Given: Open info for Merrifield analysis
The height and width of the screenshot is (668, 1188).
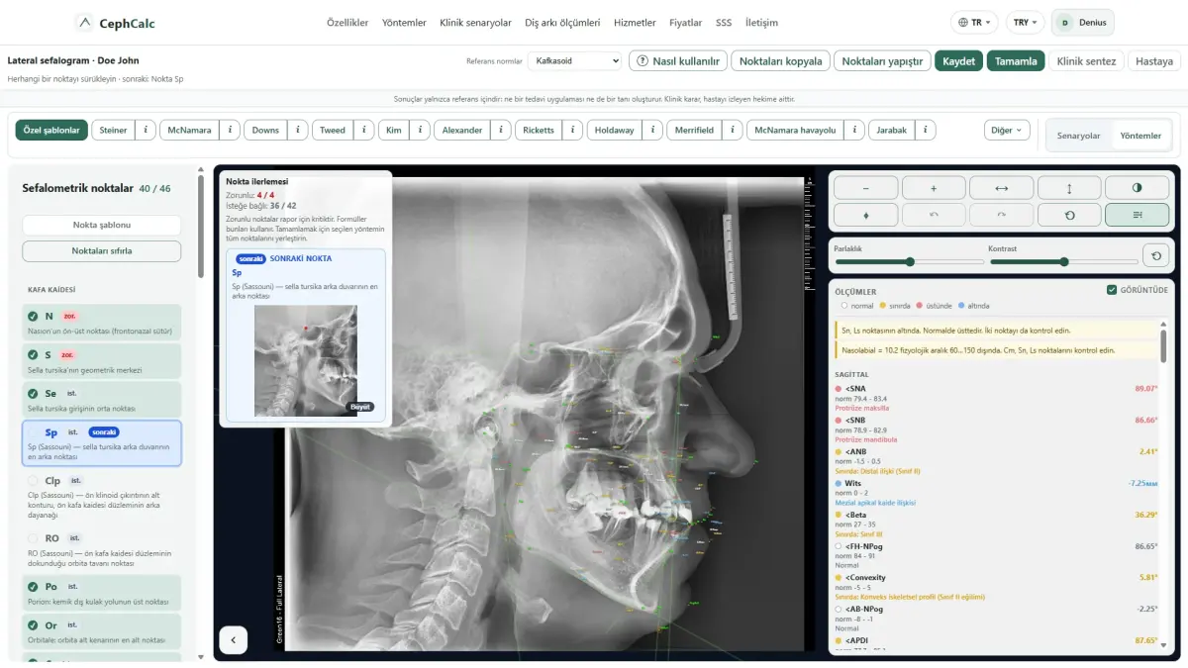Looking at the screenshot, I should 732,130.
